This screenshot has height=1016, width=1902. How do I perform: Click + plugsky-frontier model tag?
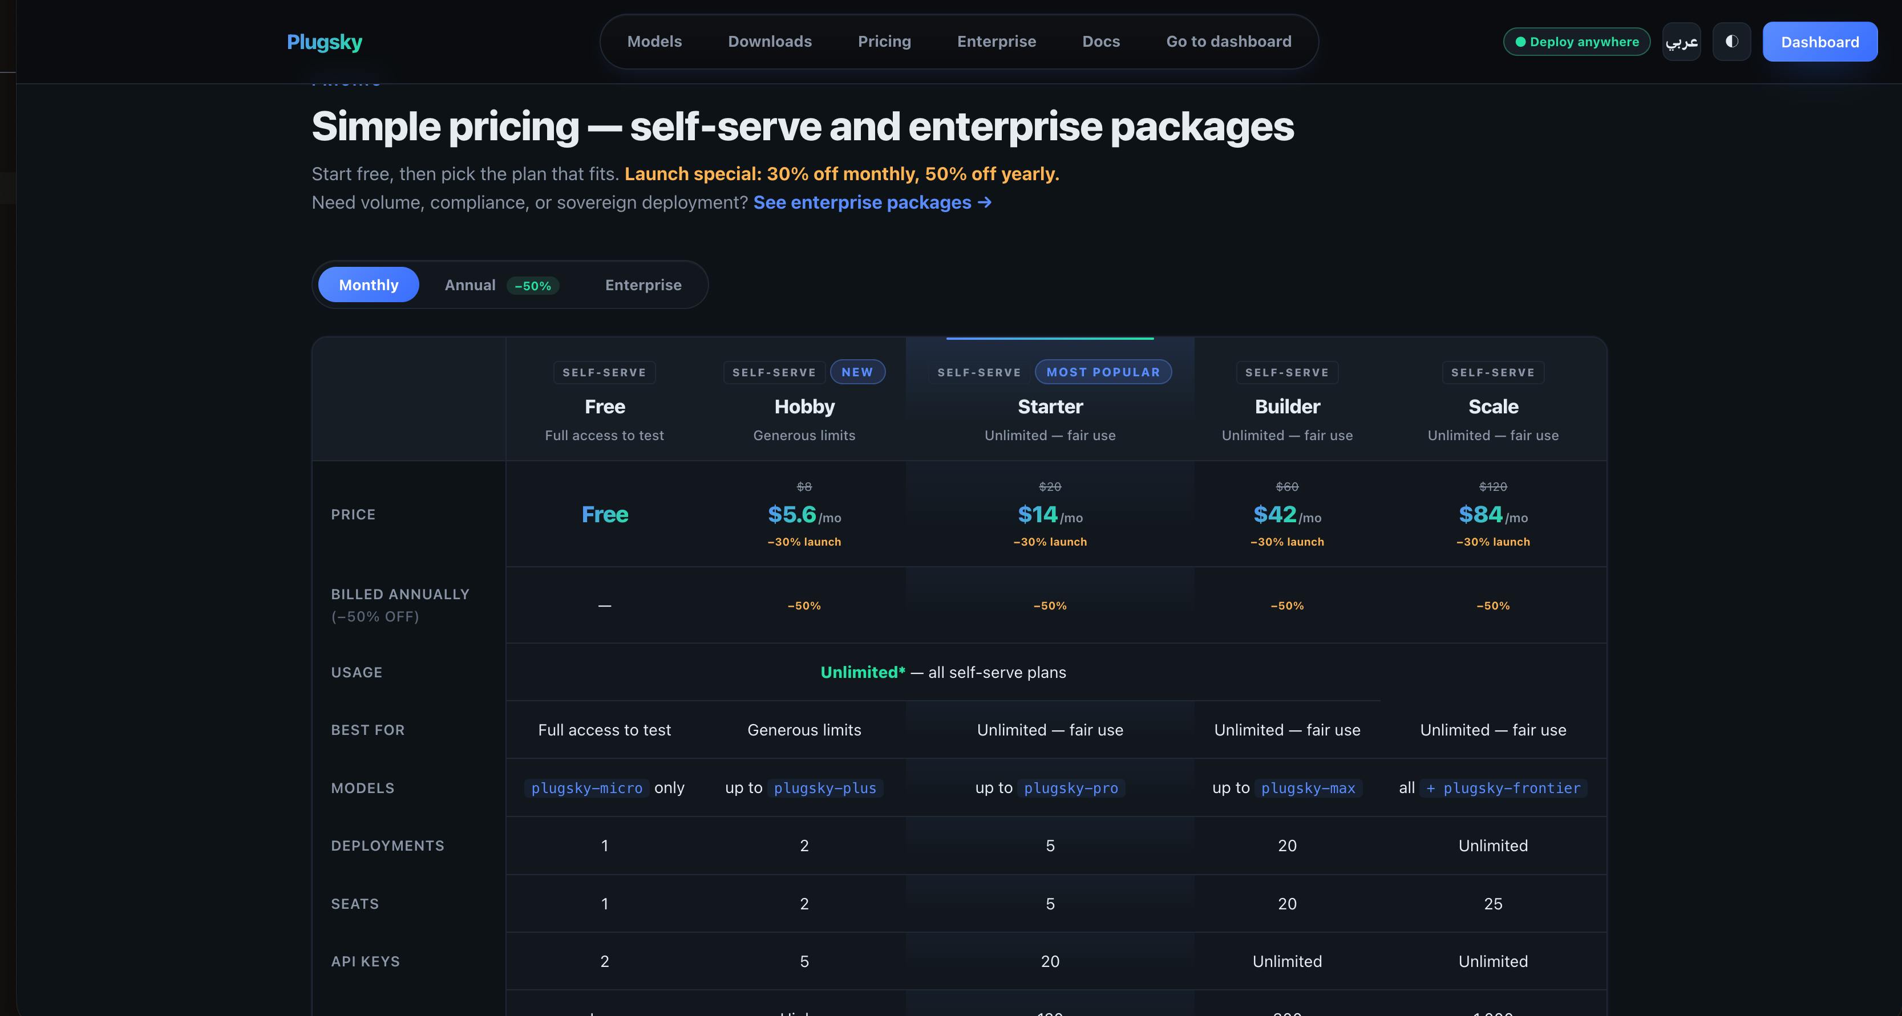point(1503,788)
